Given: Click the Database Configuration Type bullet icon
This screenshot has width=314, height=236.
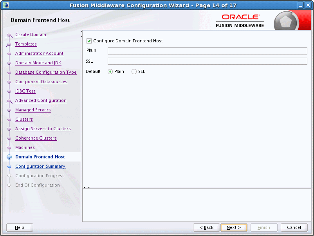Looking at the screenshot, I should (x=9, y=73).
